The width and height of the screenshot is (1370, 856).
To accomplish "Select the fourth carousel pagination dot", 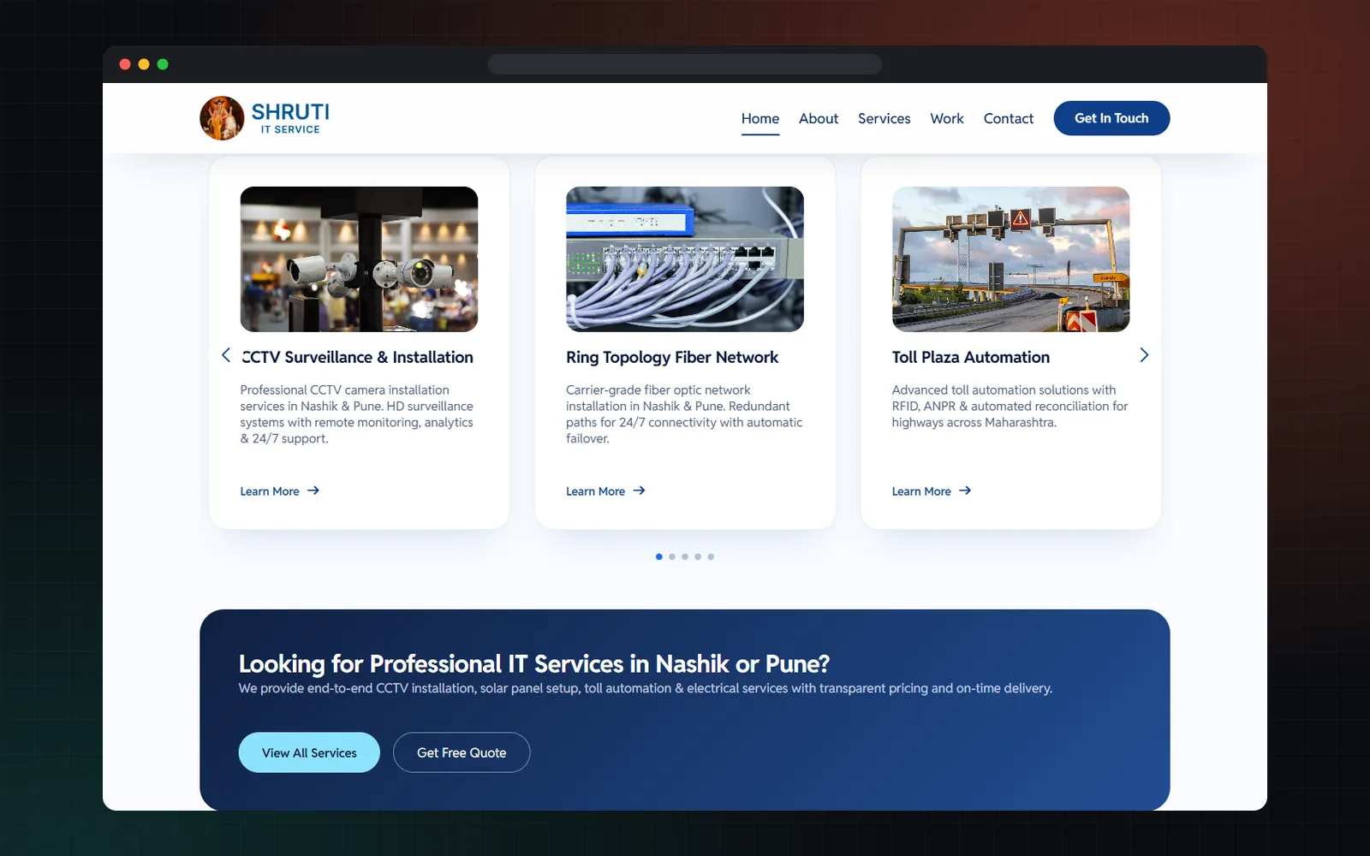I will pyautogui.click(x=698, y=556).
